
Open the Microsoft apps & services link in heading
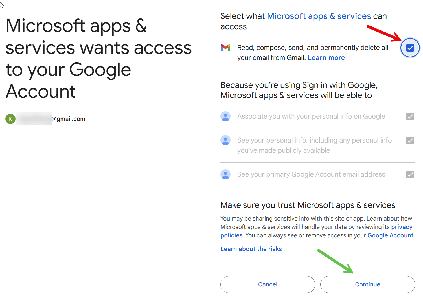(x=319, y=16)
